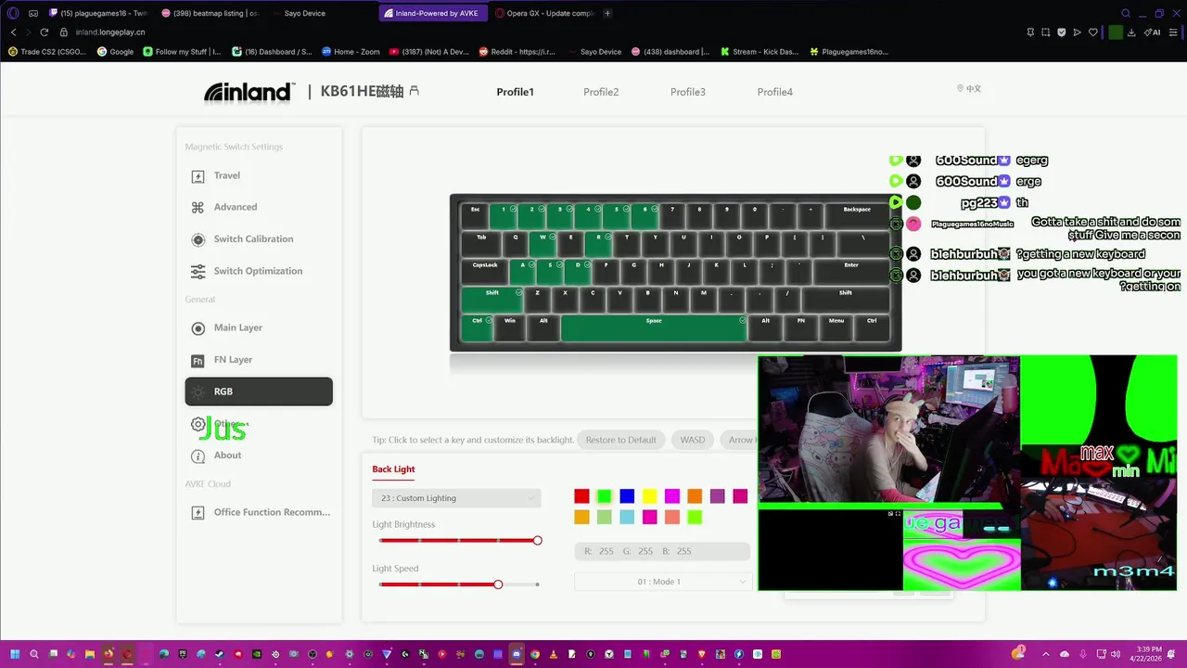The height and width of the screenshot is (668, 1187).
Task: Pick the red color swatch
Action: [581, 496]
